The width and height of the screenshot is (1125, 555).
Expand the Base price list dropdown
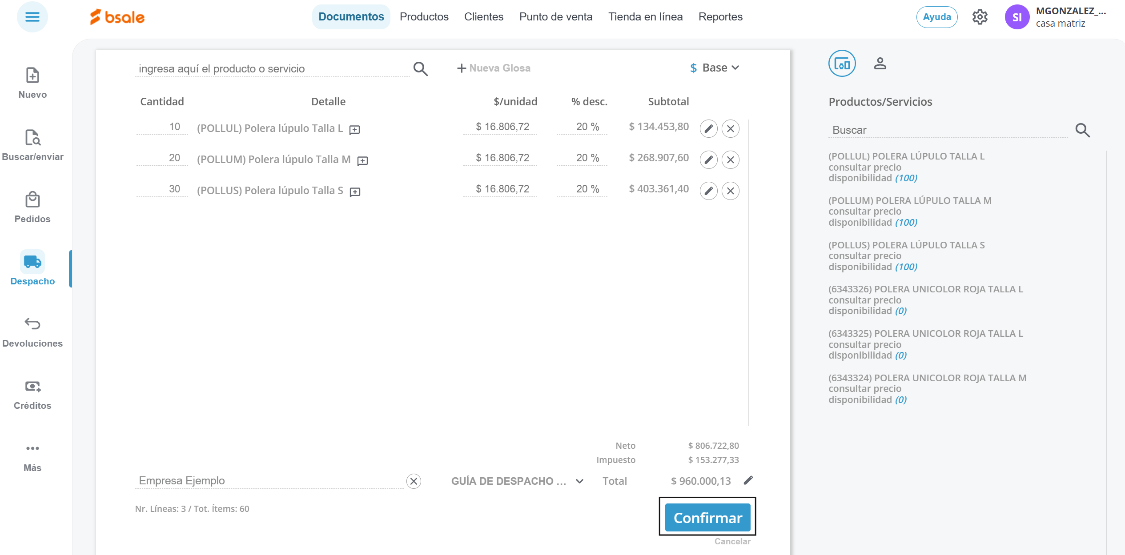[x=715, y=68]
